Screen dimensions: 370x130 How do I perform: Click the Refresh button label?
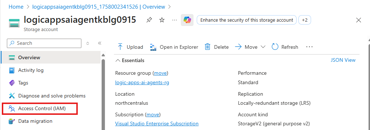click(x=290, y=47)
